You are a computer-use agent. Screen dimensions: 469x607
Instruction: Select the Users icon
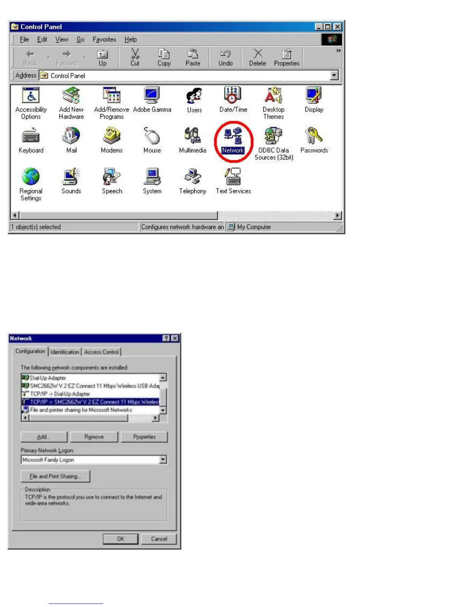point(194,100)
